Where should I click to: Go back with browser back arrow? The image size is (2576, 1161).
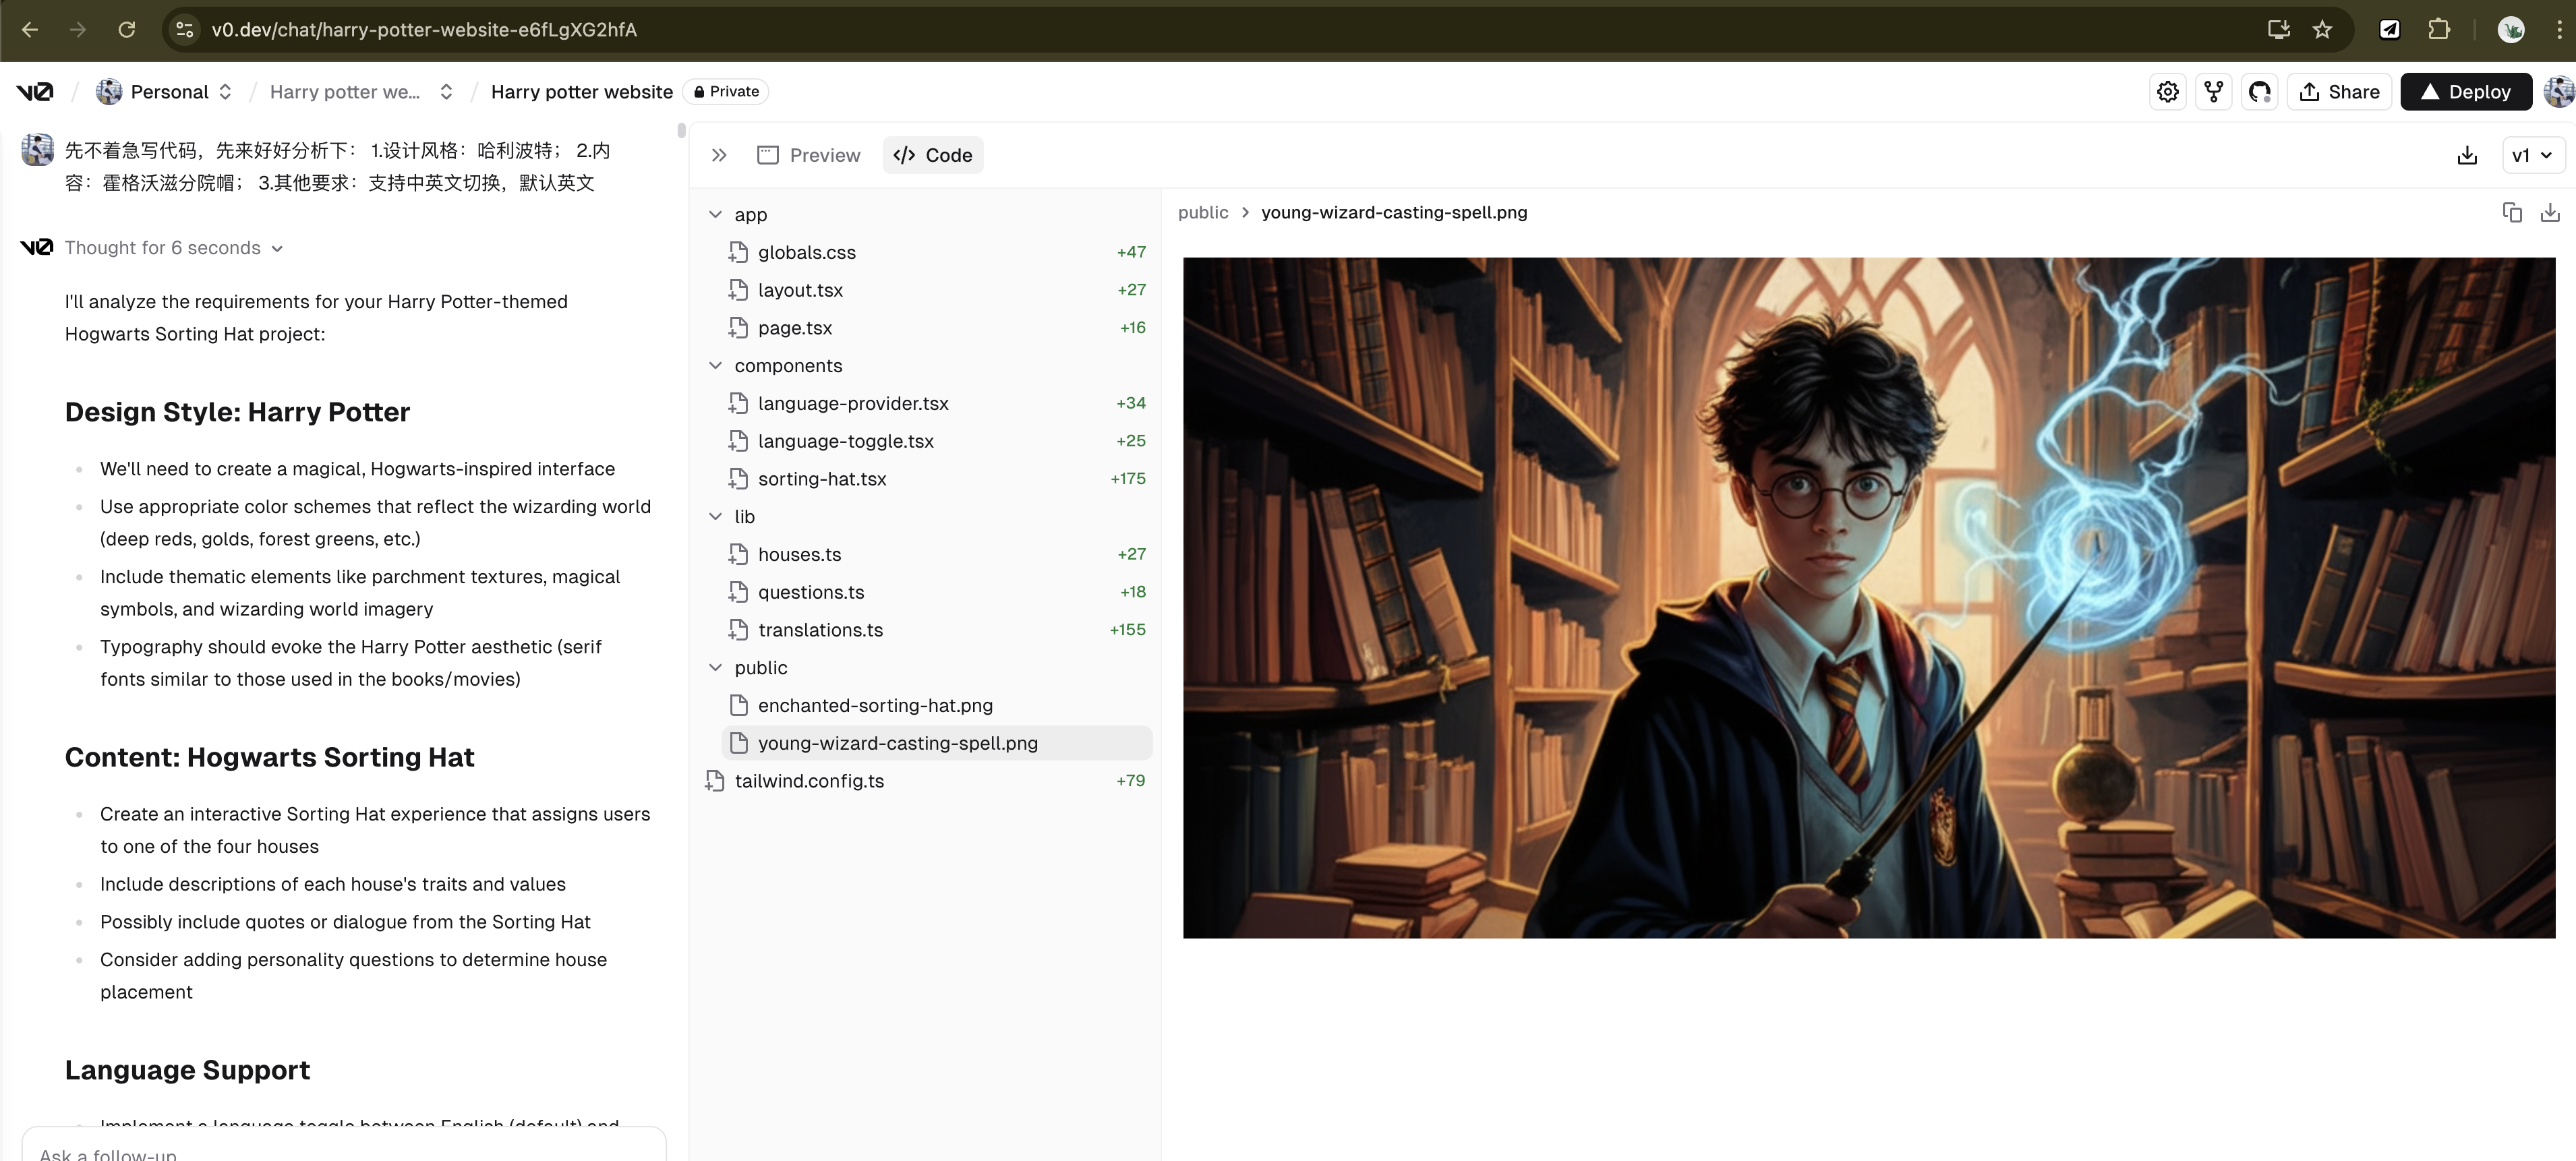point(30,30)
